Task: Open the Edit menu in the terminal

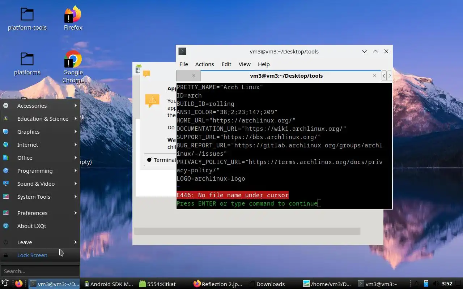Action: (226, 64)
